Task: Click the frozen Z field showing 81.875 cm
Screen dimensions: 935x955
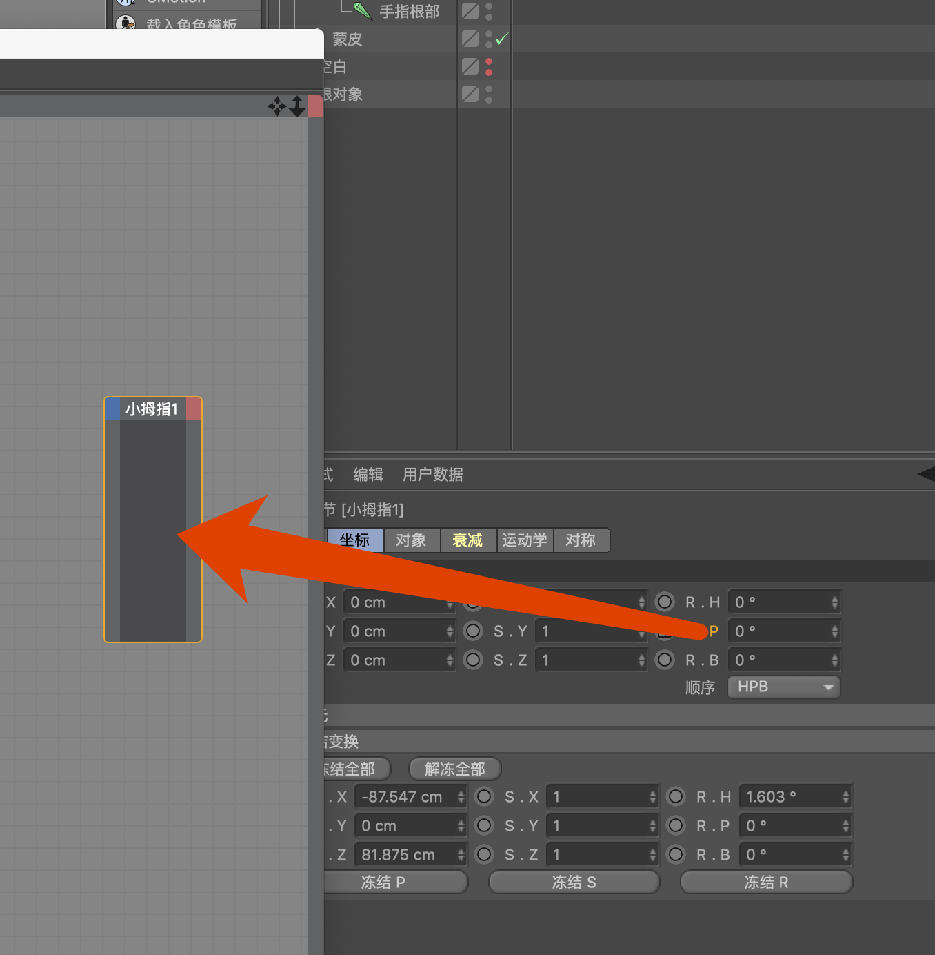Action: click(410, 855)
